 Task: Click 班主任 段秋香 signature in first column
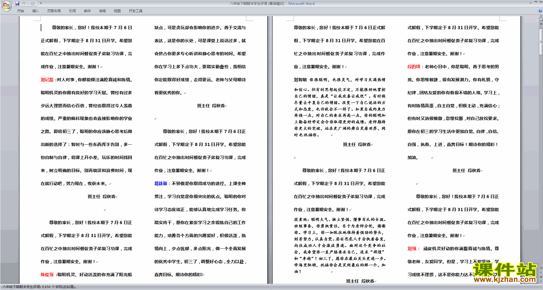tap(102, 197)
